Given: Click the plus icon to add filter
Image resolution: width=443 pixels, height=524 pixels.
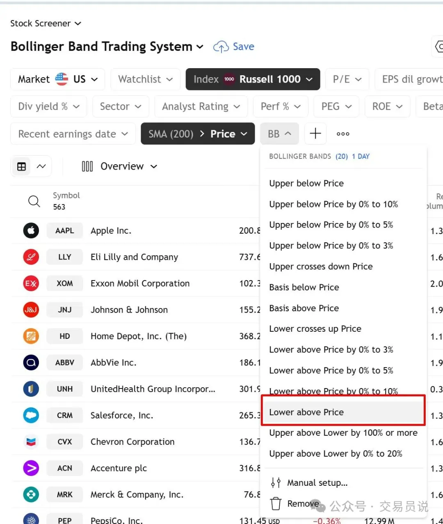Looking at the screenshot, I should pos(315,133).
